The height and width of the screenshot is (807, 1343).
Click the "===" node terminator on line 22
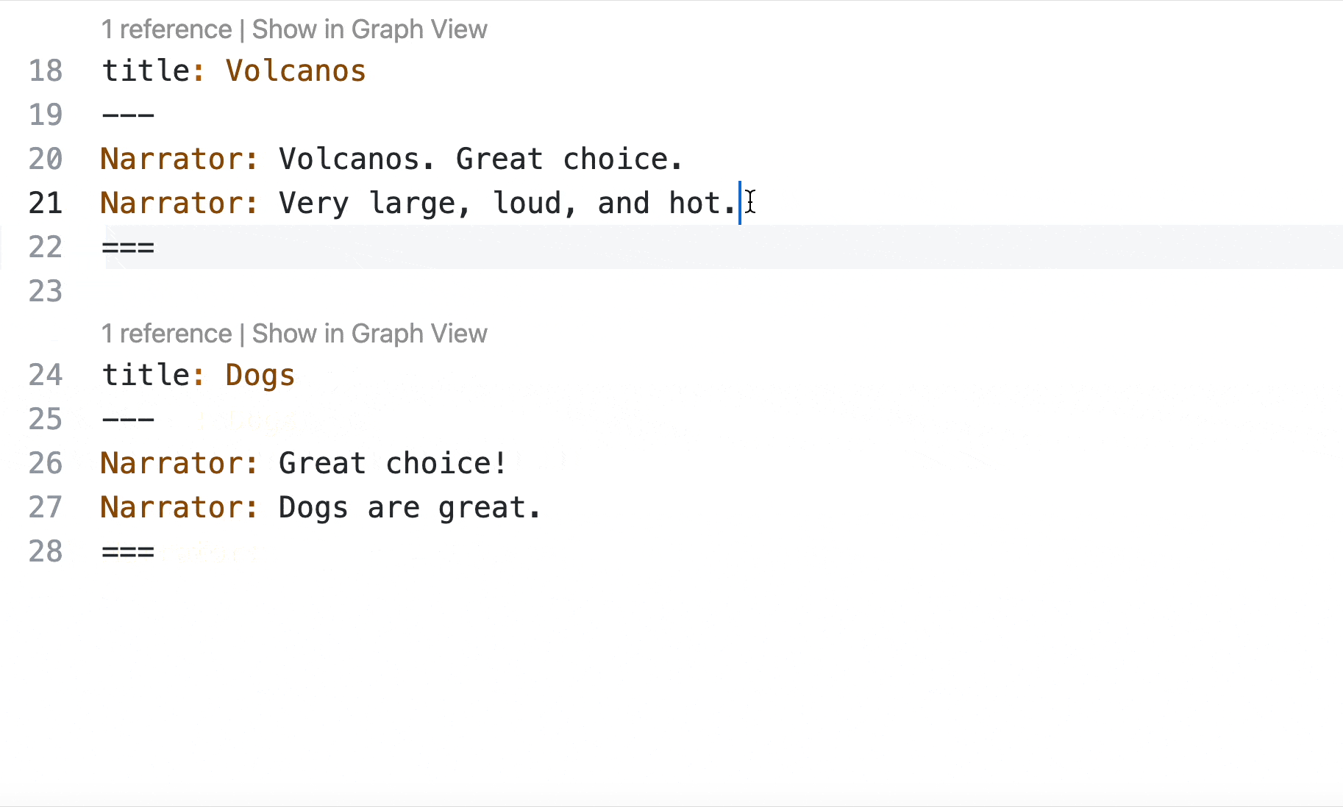[x=128, y=248]
